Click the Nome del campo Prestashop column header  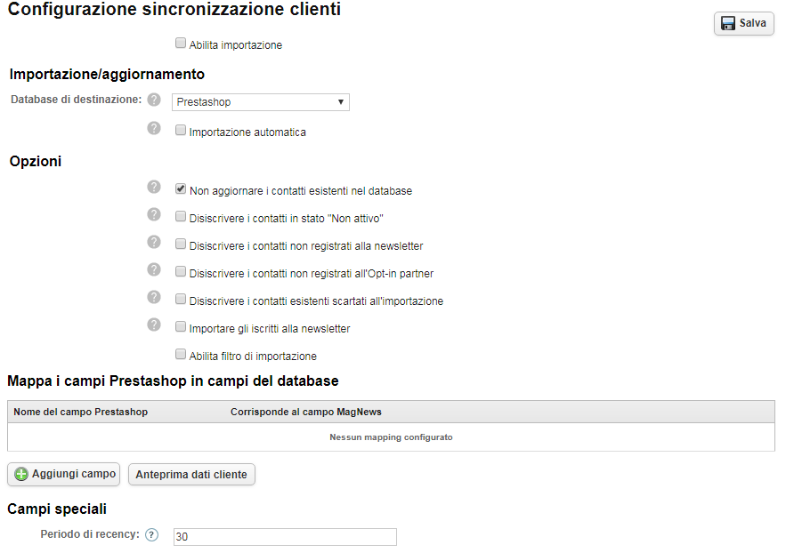[x=81, y=413]
